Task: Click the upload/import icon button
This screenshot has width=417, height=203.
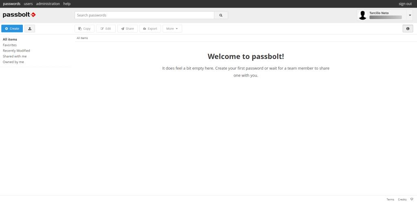Action: point(30,28)
